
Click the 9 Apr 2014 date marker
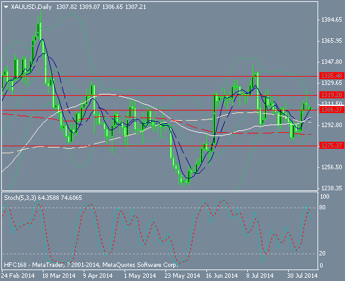pos(98,275)
